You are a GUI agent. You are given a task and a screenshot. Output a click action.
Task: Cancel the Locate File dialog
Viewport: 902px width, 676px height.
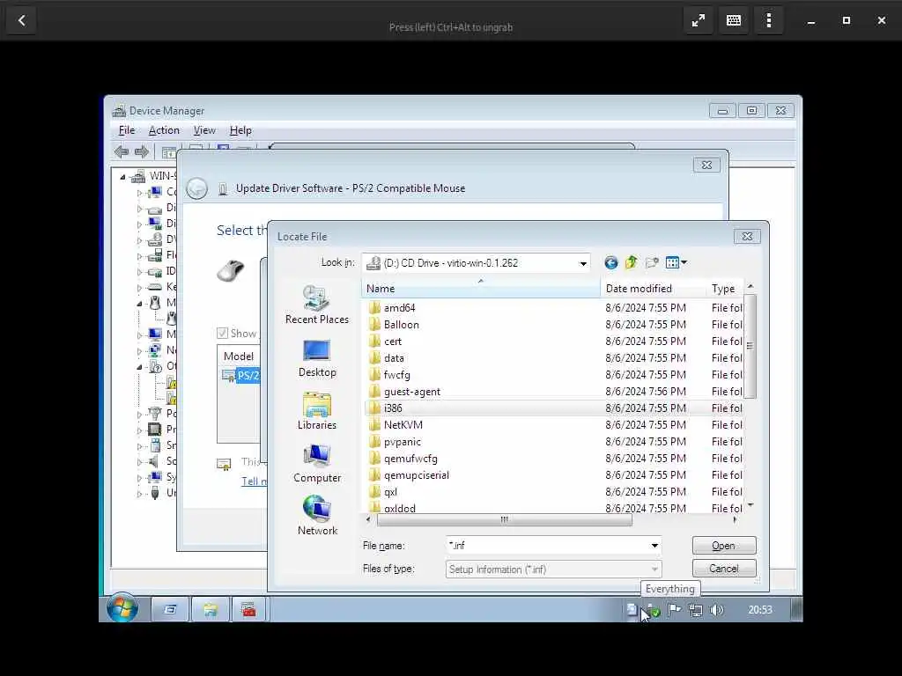tap(724, 569)
